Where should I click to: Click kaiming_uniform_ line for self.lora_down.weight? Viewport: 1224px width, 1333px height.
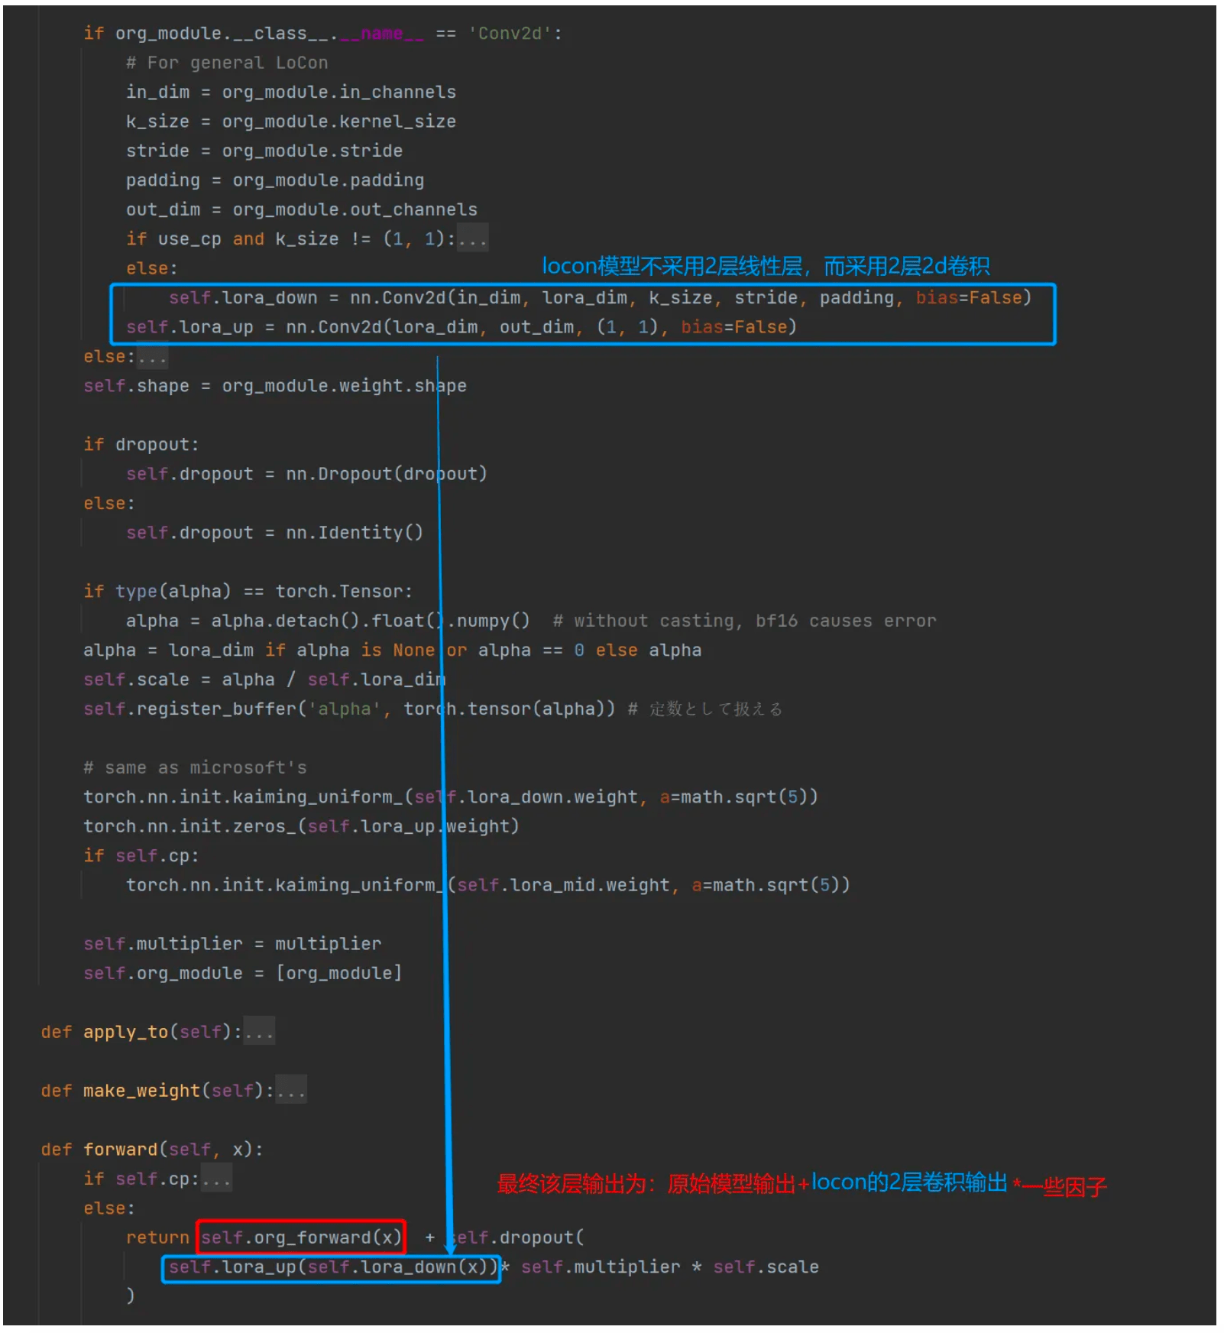tap(451, 797)
